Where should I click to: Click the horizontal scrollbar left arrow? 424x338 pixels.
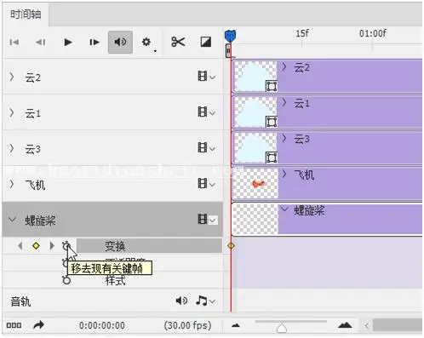pos(367,325)
